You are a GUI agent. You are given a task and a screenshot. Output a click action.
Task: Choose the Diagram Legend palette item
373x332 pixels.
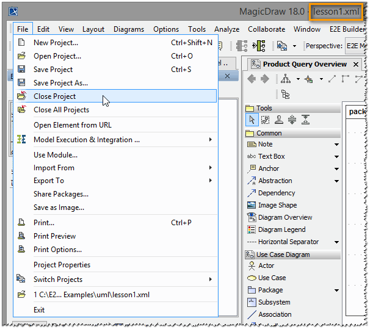click(281, 229)
